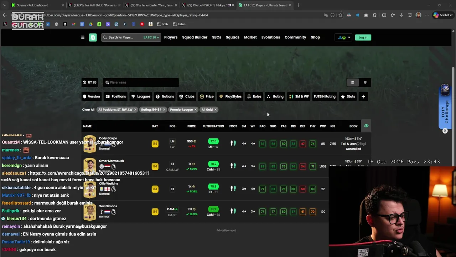
Task: Open the Evolutions menu
Action: pos(271,37)
